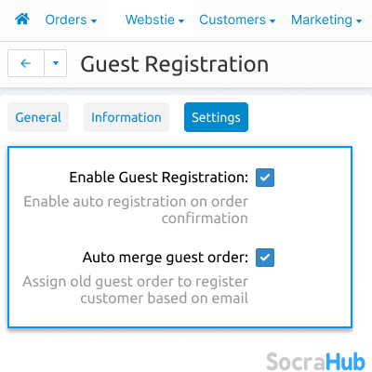
Task: Click the Guest Registration page title
Action: pos(175,64)
